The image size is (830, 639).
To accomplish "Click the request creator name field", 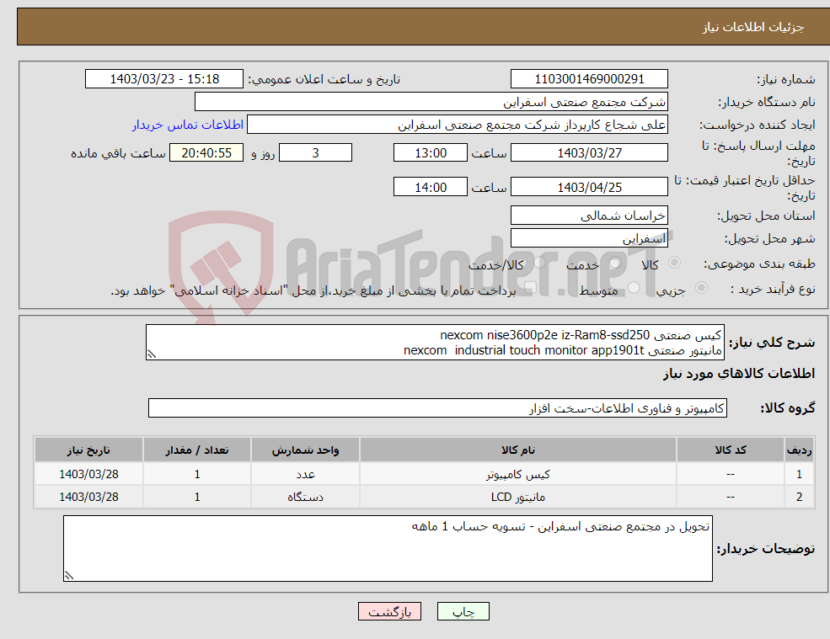I will [x=458, y=125].
